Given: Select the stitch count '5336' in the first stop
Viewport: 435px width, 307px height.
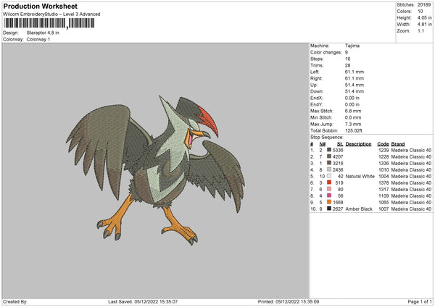Looking at the screenshot, I should pos(338,150).
